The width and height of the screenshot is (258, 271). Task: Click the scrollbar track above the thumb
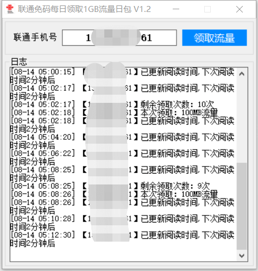coord(242,121)
